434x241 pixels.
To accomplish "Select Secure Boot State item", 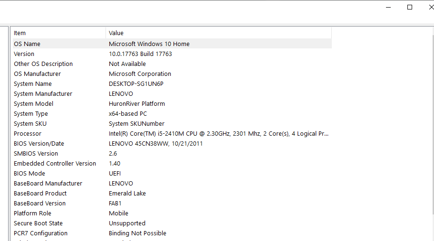I will click(x=38, y=223).
